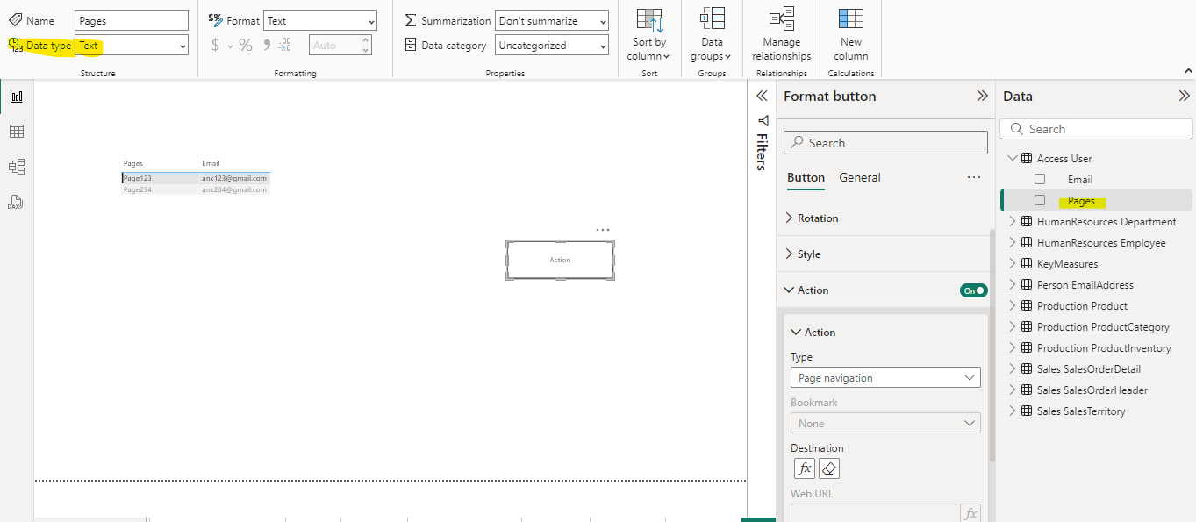Select the Action button visual on canvas

point(560,260)
